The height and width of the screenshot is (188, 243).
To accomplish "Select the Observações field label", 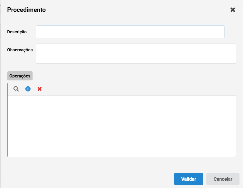I will tap(20, 50).
